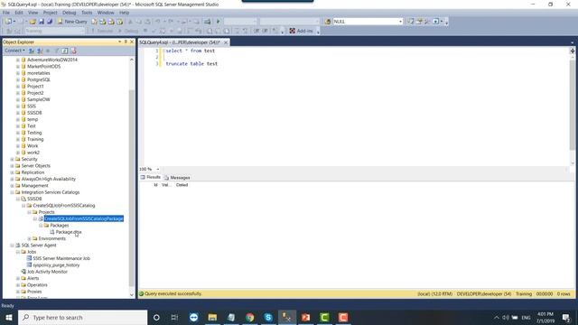The width and height of the screenshot is (578, 325).
Task: Click the Add-ins toolbar button
Action: tap(301, 31)
